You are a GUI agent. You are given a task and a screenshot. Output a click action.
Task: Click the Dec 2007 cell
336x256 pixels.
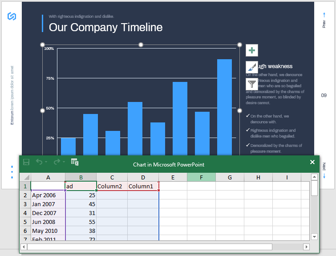point(48,213)
